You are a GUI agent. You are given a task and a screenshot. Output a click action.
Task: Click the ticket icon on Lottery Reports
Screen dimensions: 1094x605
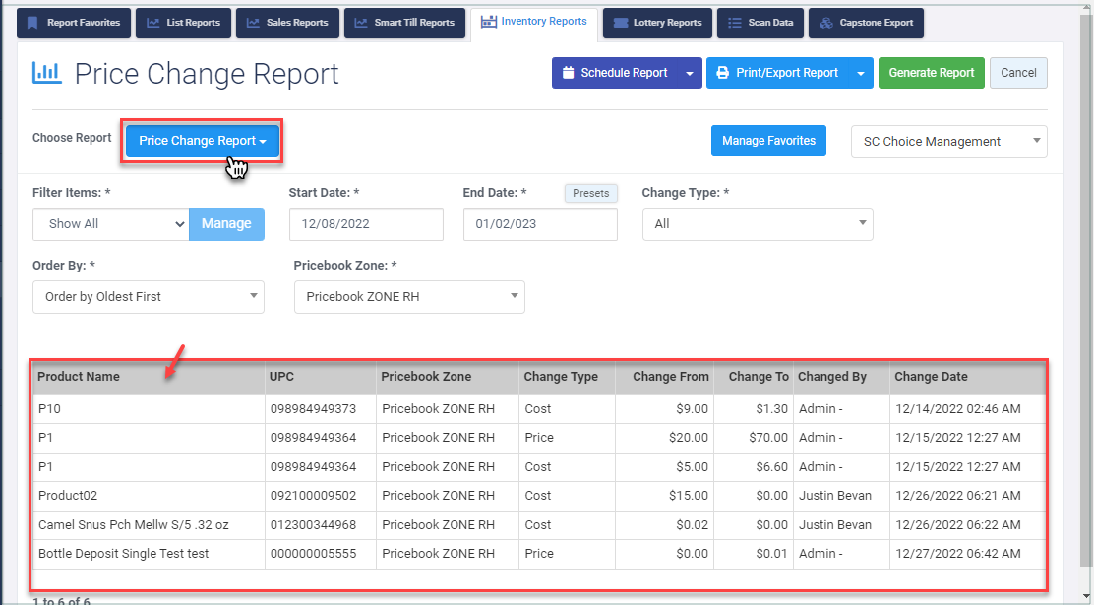[x=620, y=23]
